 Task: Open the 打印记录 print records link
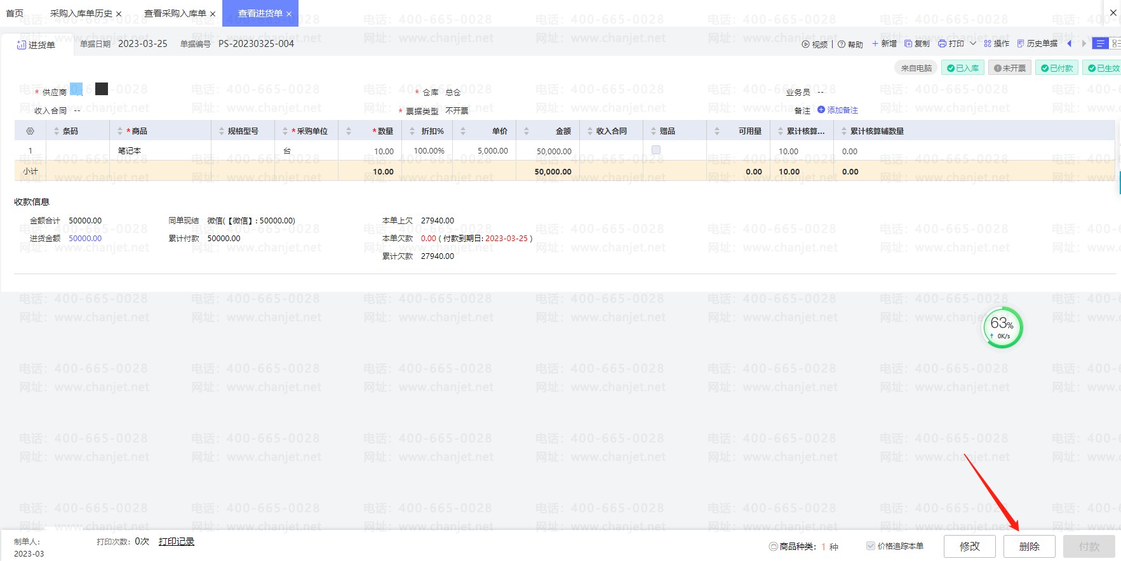coord(177,541)
